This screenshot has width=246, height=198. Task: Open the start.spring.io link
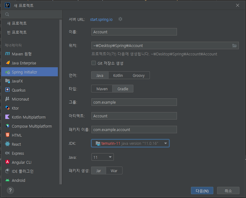[x=101, y=20]
